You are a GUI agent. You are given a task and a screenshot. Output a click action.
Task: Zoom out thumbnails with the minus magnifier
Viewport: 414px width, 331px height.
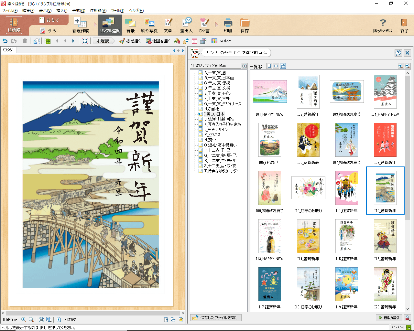(x=408, y=66)
